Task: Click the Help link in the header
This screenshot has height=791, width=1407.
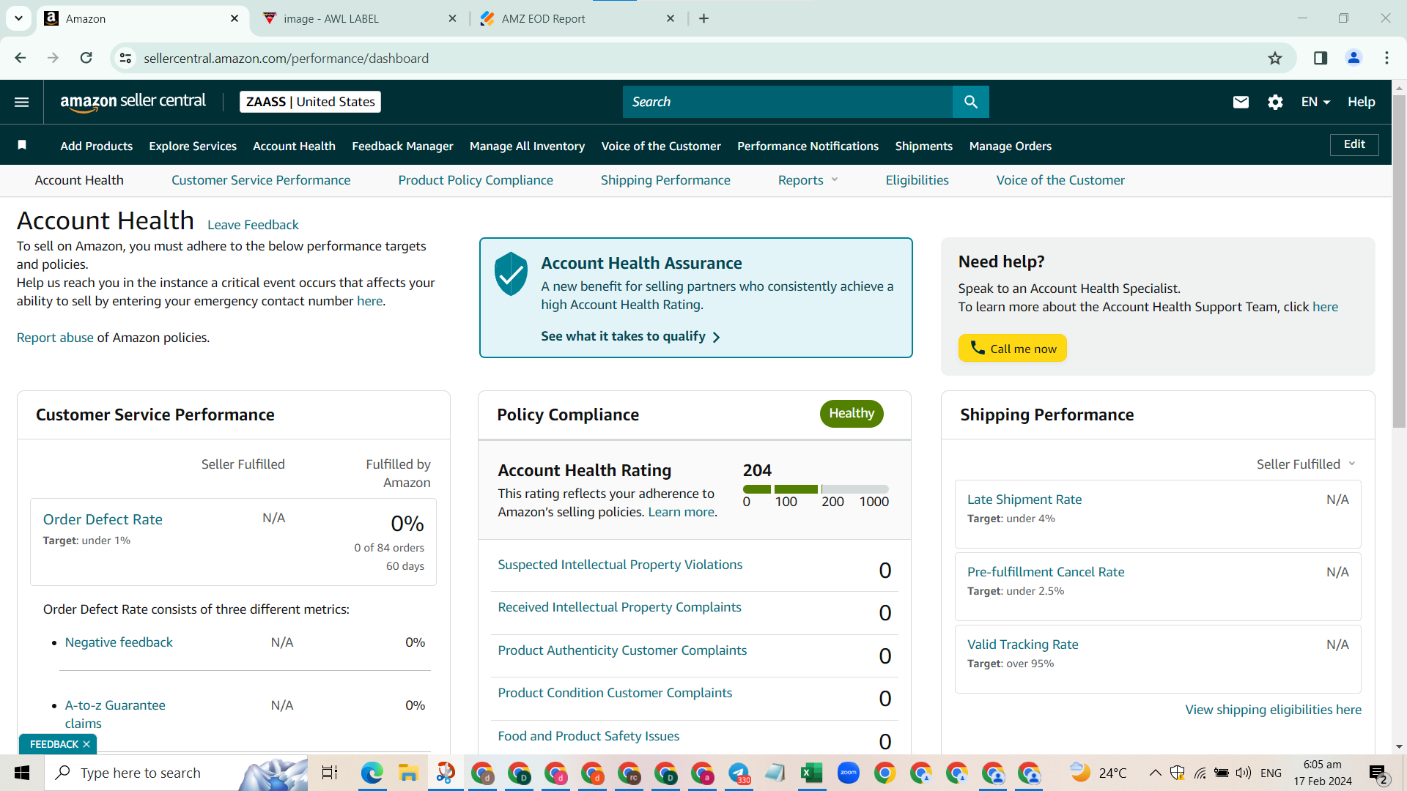Action: click(x=1361, y=102)
